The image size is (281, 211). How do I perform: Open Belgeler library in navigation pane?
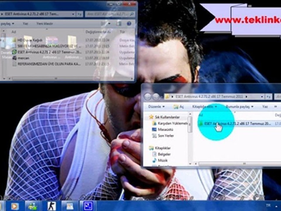tap(162, 154)
